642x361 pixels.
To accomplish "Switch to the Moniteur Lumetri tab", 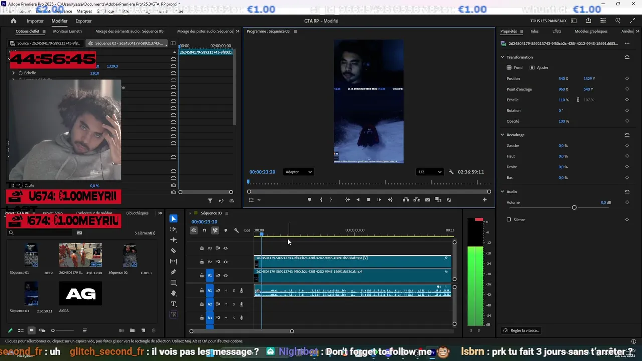I will tap(67, 31).
